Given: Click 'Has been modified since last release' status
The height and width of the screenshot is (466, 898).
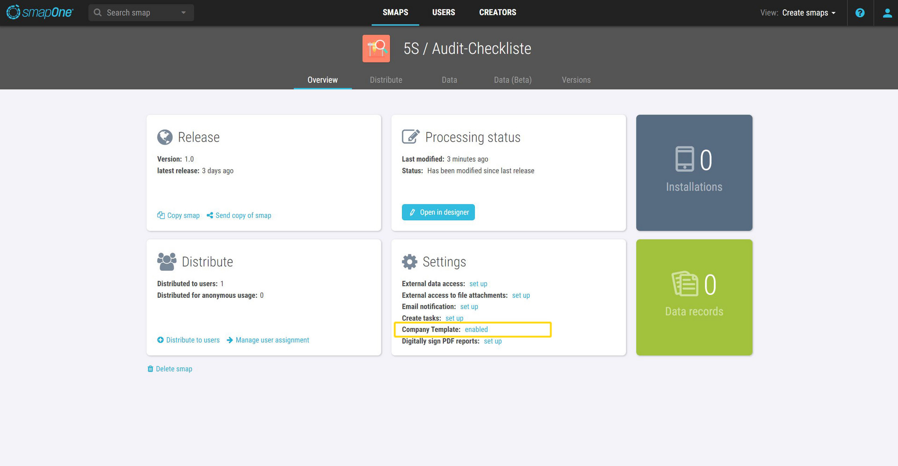Looking at the screenshot, I should [x=481, y=171].
